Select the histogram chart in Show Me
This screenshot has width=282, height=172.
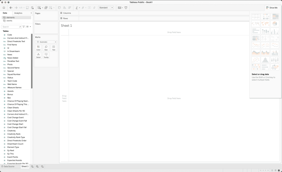(265, 60)
